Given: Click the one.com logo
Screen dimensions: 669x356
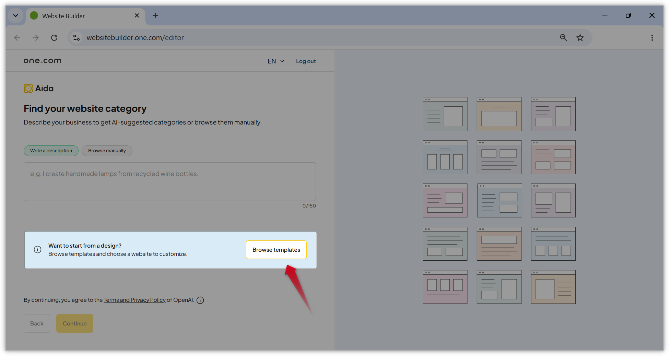Looking at the screenshot, I should pos(43,61).
